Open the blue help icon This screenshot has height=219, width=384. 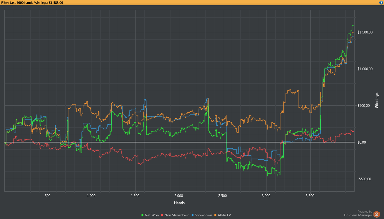coord(381,2)
